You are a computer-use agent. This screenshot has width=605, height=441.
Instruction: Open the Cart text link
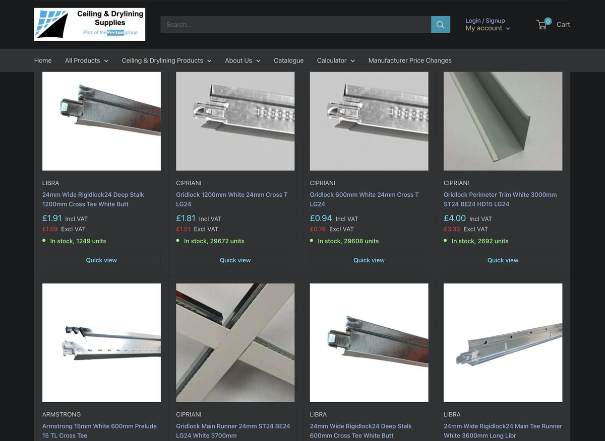(x=563, y=24)
